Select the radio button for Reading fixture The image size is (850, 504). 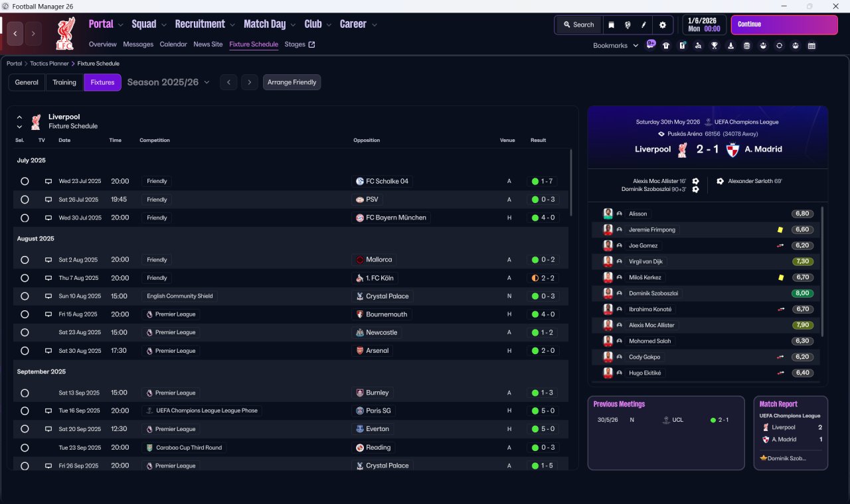[x=25, y=448]
